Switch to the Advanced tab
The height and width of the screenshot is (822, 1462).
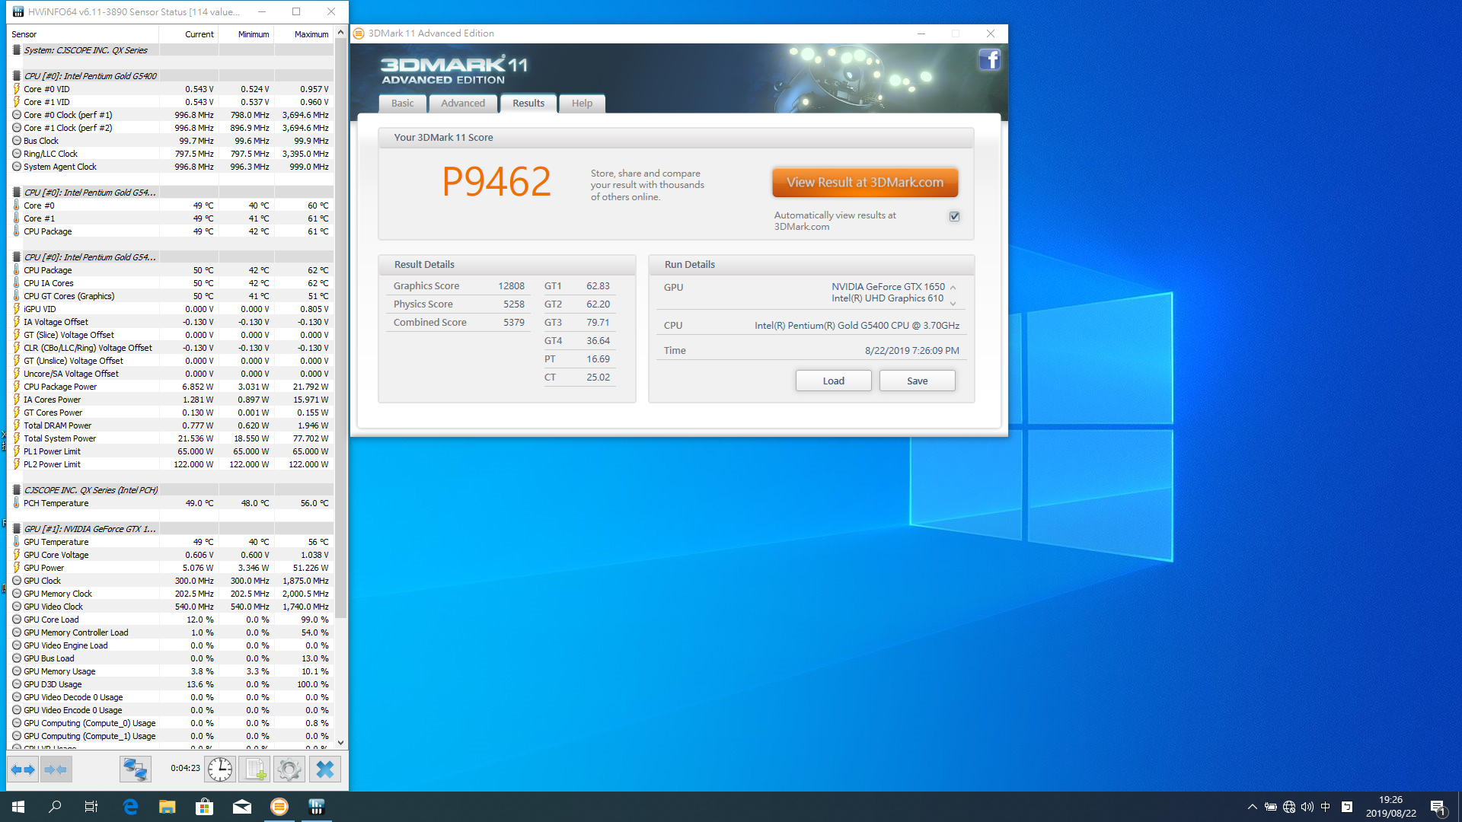click(x=462, y=104)
